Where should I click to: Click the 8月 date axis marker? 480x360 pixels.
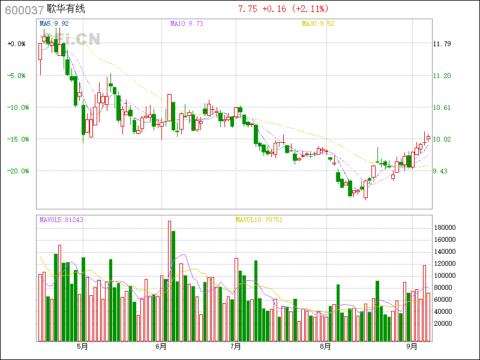(325, 347)
